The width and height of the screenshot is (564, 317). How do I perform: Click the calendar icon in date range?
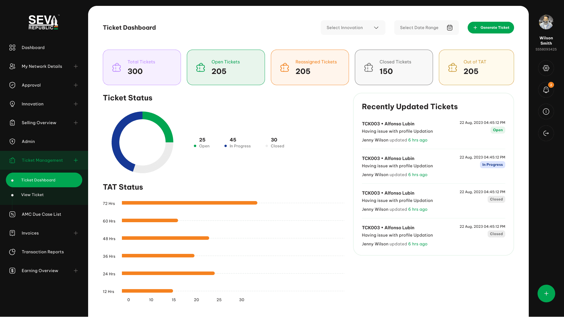(x=450, y=28)
